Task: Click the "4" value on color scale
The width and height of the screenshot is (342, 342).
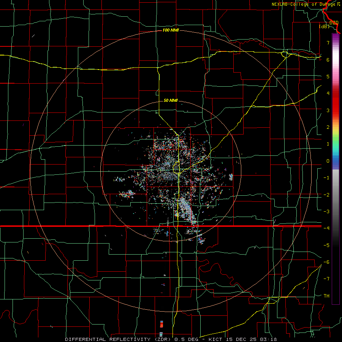Action: (328, 93)
